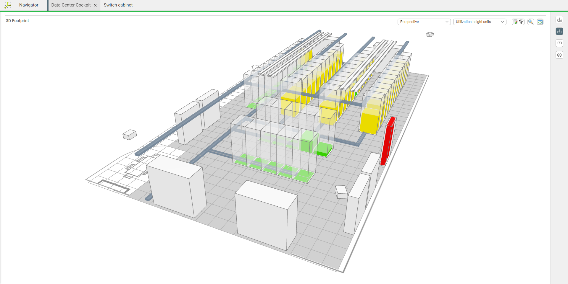Apply a filter using the funnel icon

click(521, 22)
